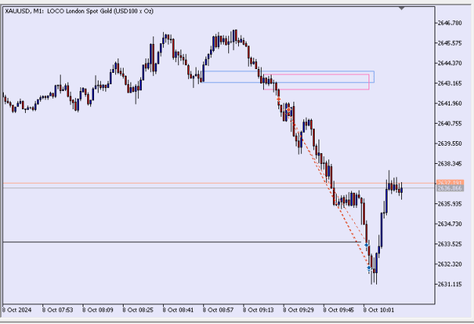The width and height of the screenshot is (474, 324).
Task: Click the 2634.730 price scale label
Action: [x=450, y=224]
